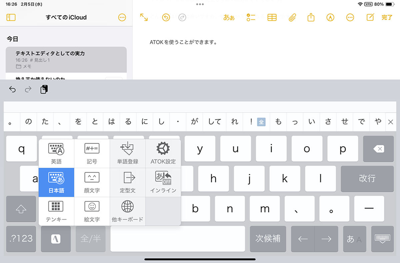Viewport: 400px width, 263px height.
Task: Select candidate の
Action: click(x=29, y=122)
